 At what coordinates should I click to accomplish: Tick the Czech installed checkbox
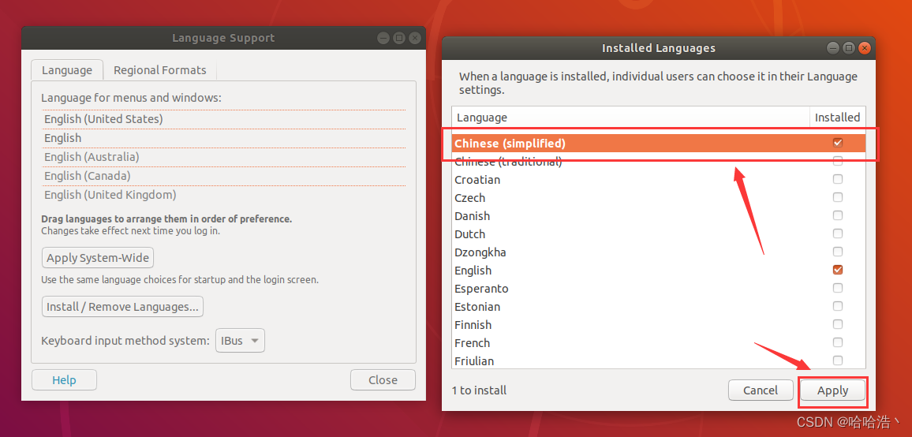tap(838, 197)
